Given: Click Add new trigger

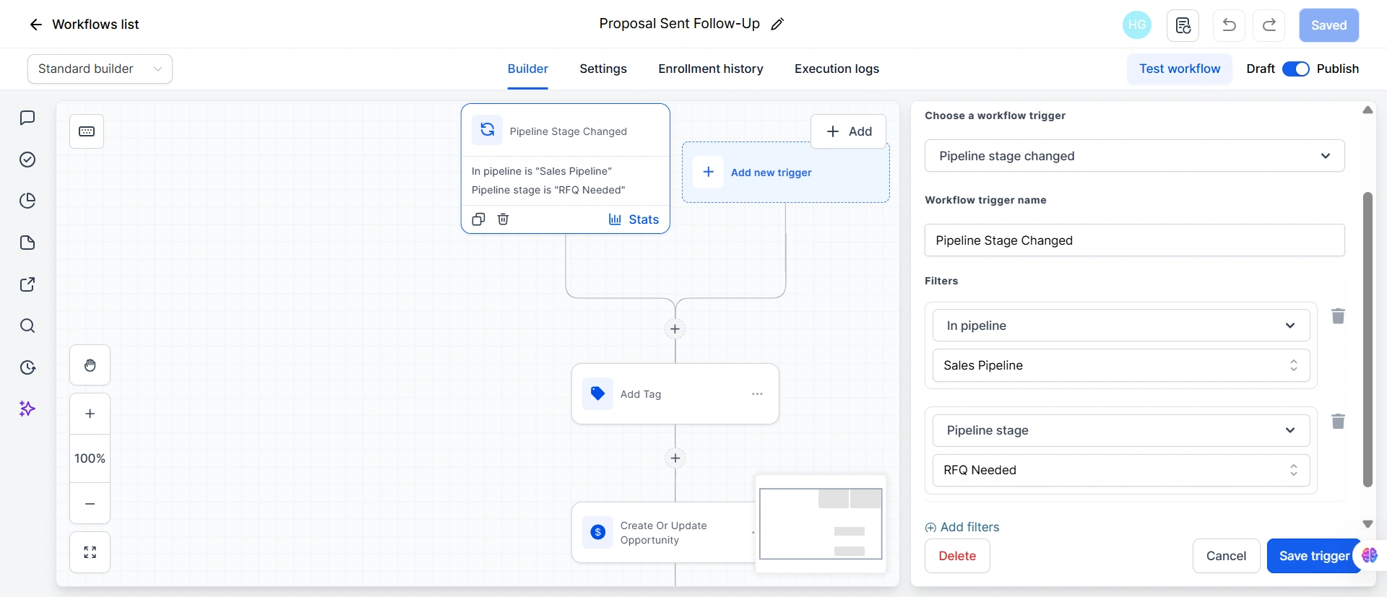Looking at the screenshot, I should tap(786, 173).
